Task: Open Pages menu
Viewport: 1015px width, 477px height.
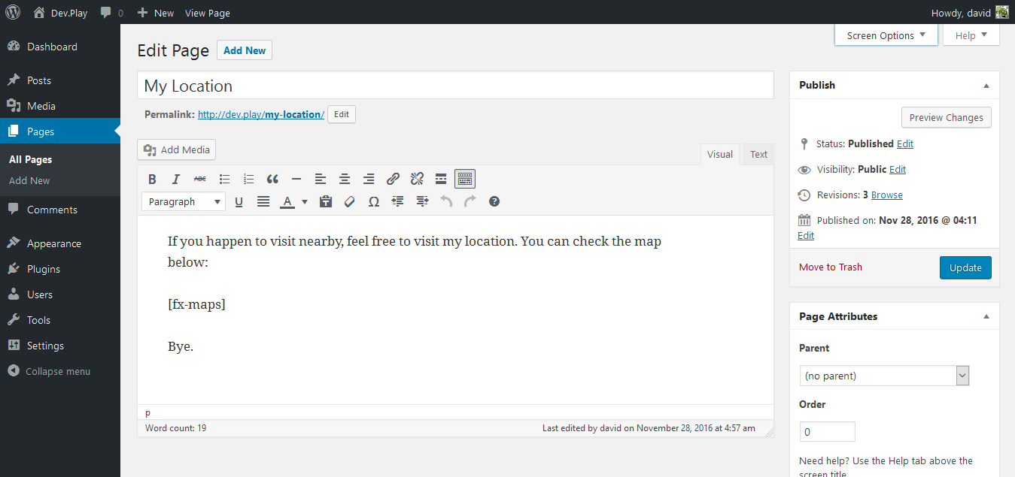Action: click(x=60, y=131)
